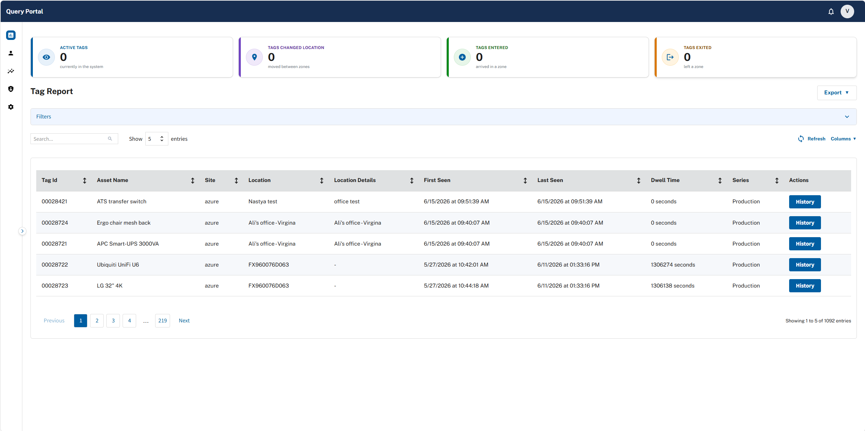This screenshot has height=431, width=865.
Task: Sort the table by Tag Id
Action: point(85,181)
